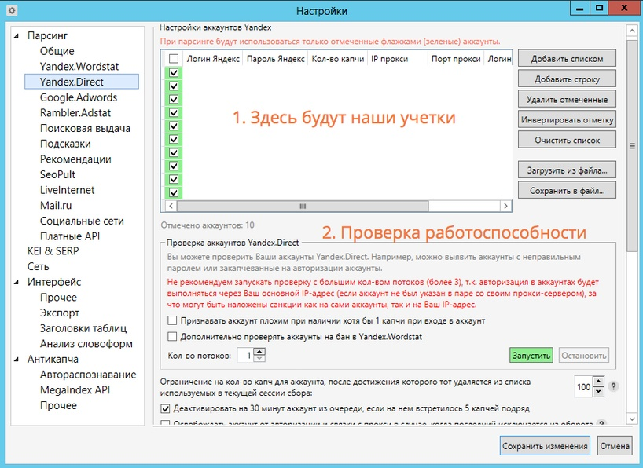Click Добавить списком button
643x468 pixels.
point(567,59)
